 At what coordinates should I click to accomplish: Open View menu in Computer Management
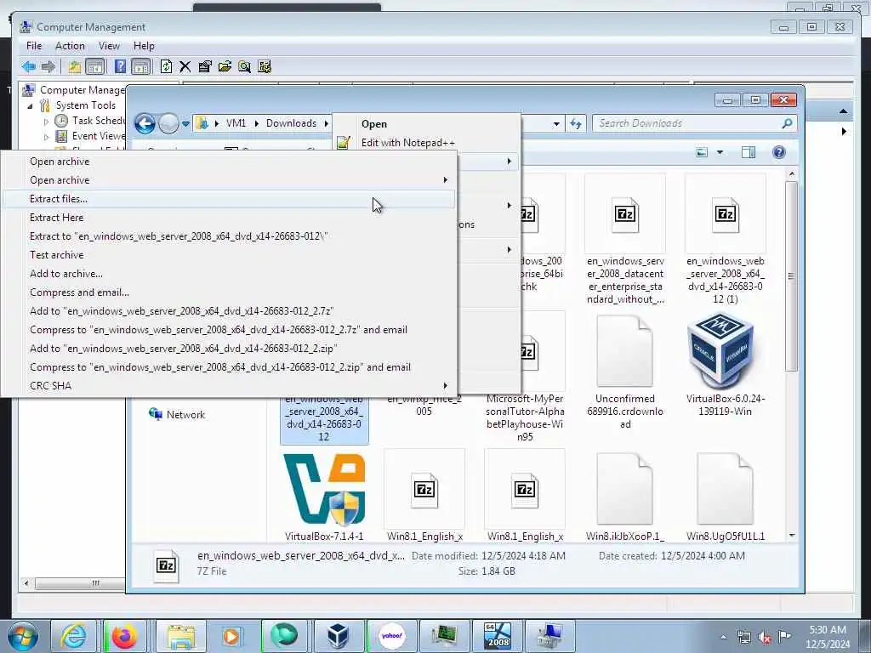click(109, 46)
